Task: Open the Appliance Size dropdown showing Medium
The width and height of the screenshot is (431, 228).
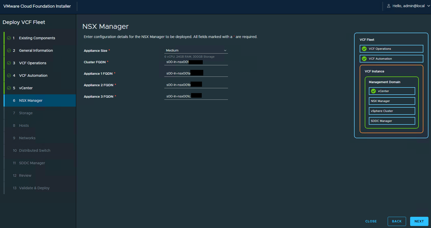Action: click(196, 50)
